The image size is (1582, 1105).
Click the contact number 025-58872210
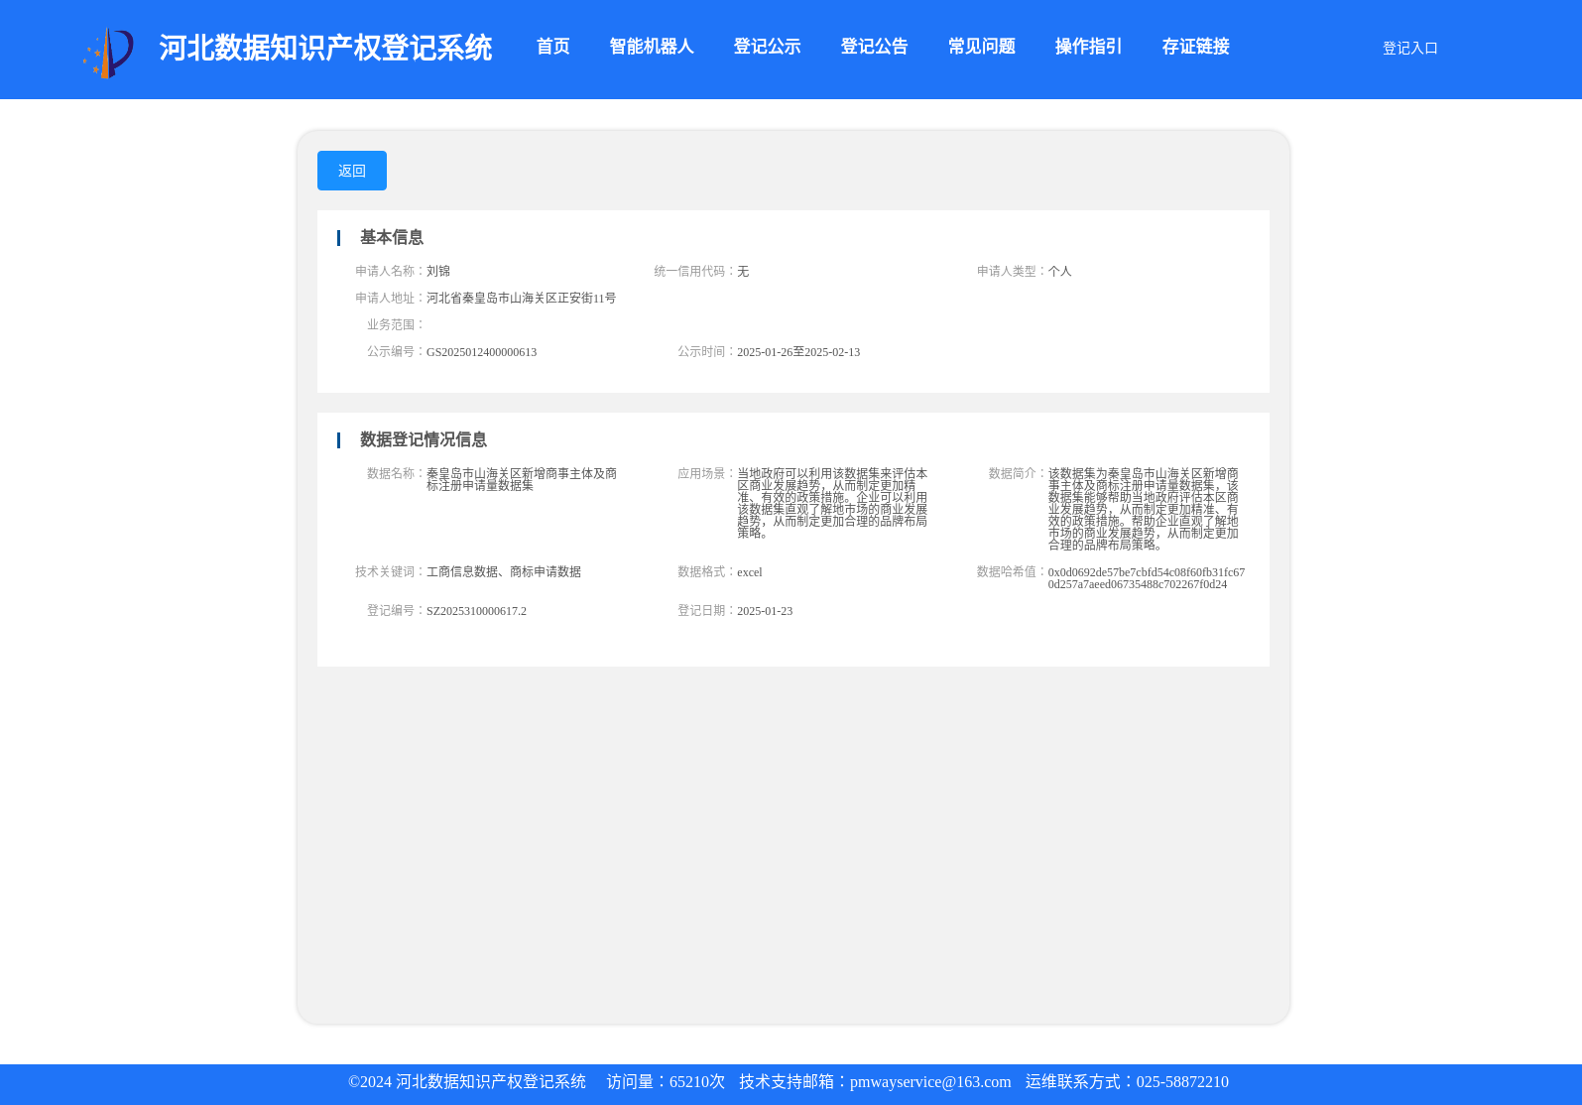click(1182, 1082)
